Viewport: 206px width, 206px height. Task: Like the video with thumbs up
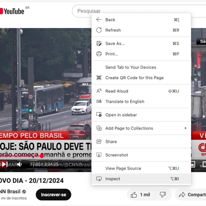click(141, 194)
